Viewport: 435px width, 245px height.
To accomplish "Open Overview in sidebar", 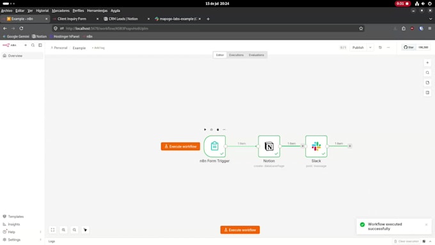I will point(22,56).
